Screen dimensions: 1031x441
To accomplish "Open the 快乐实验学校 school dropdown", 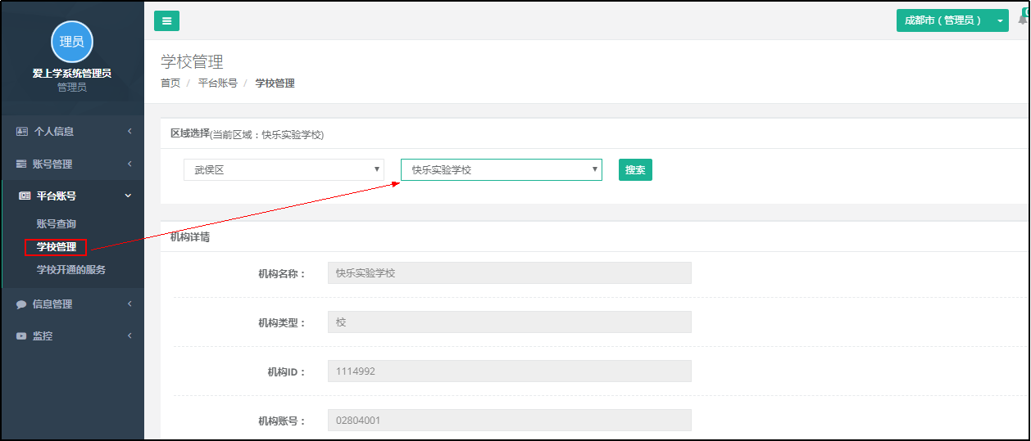I will point(501,169).
